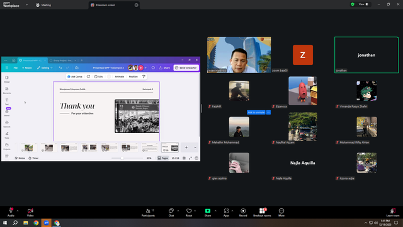
Task: Open the Projects panel in Canva sidebar
Action: pyautogui.click(x=7, y=146)
